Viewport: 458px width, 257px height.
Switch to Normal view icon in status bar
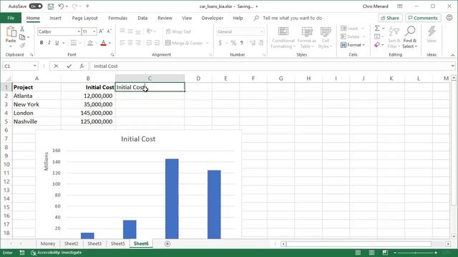[358, 252]
